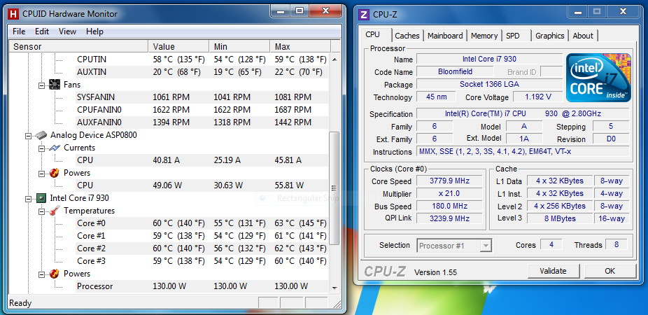Select the AUXFANIN0 fan row
Image resolution: width=648 pixels, height=315 pixels.
202,122
